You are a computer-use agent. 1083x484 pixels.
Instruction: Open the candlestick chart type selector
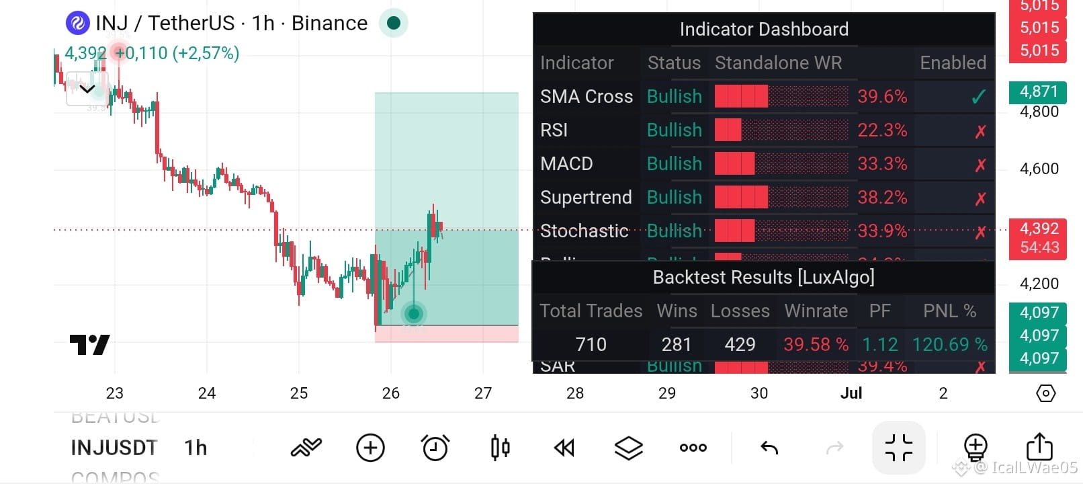pyautogui.click(x=501, y=448)
